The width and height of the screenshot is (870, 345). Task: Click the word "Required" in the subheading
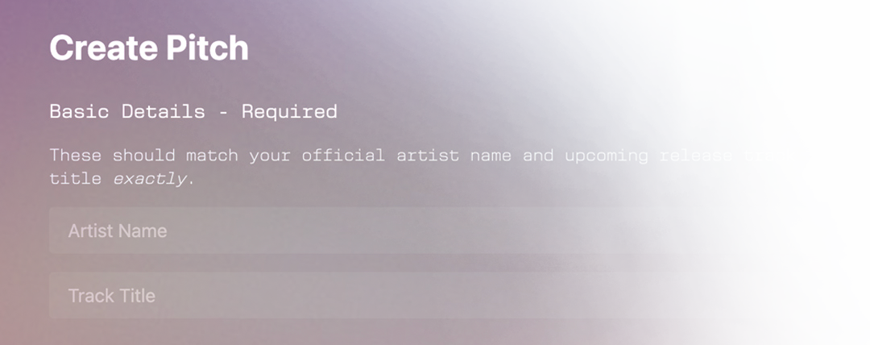click(289, 112)
